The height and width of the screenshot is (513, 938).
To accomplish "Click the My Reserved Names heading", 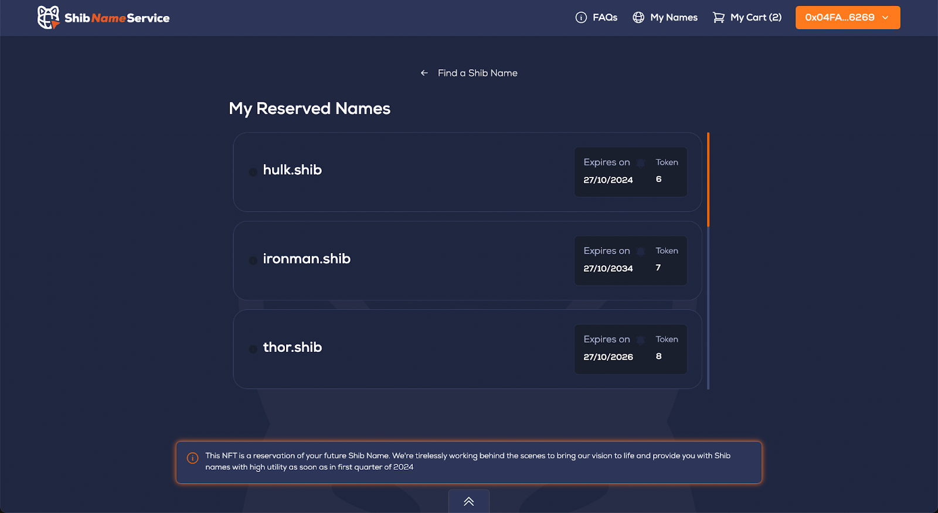I will pos(310,109).
